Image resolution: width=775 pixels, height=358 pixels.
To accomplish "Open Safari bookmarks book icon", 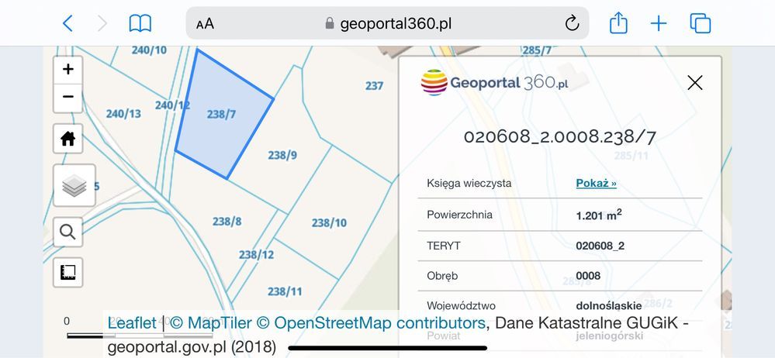I will [x=140, y=23].
